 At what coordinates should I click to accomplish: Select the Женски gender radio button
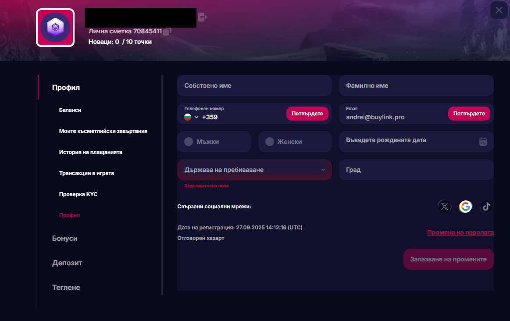coord(270,142)
